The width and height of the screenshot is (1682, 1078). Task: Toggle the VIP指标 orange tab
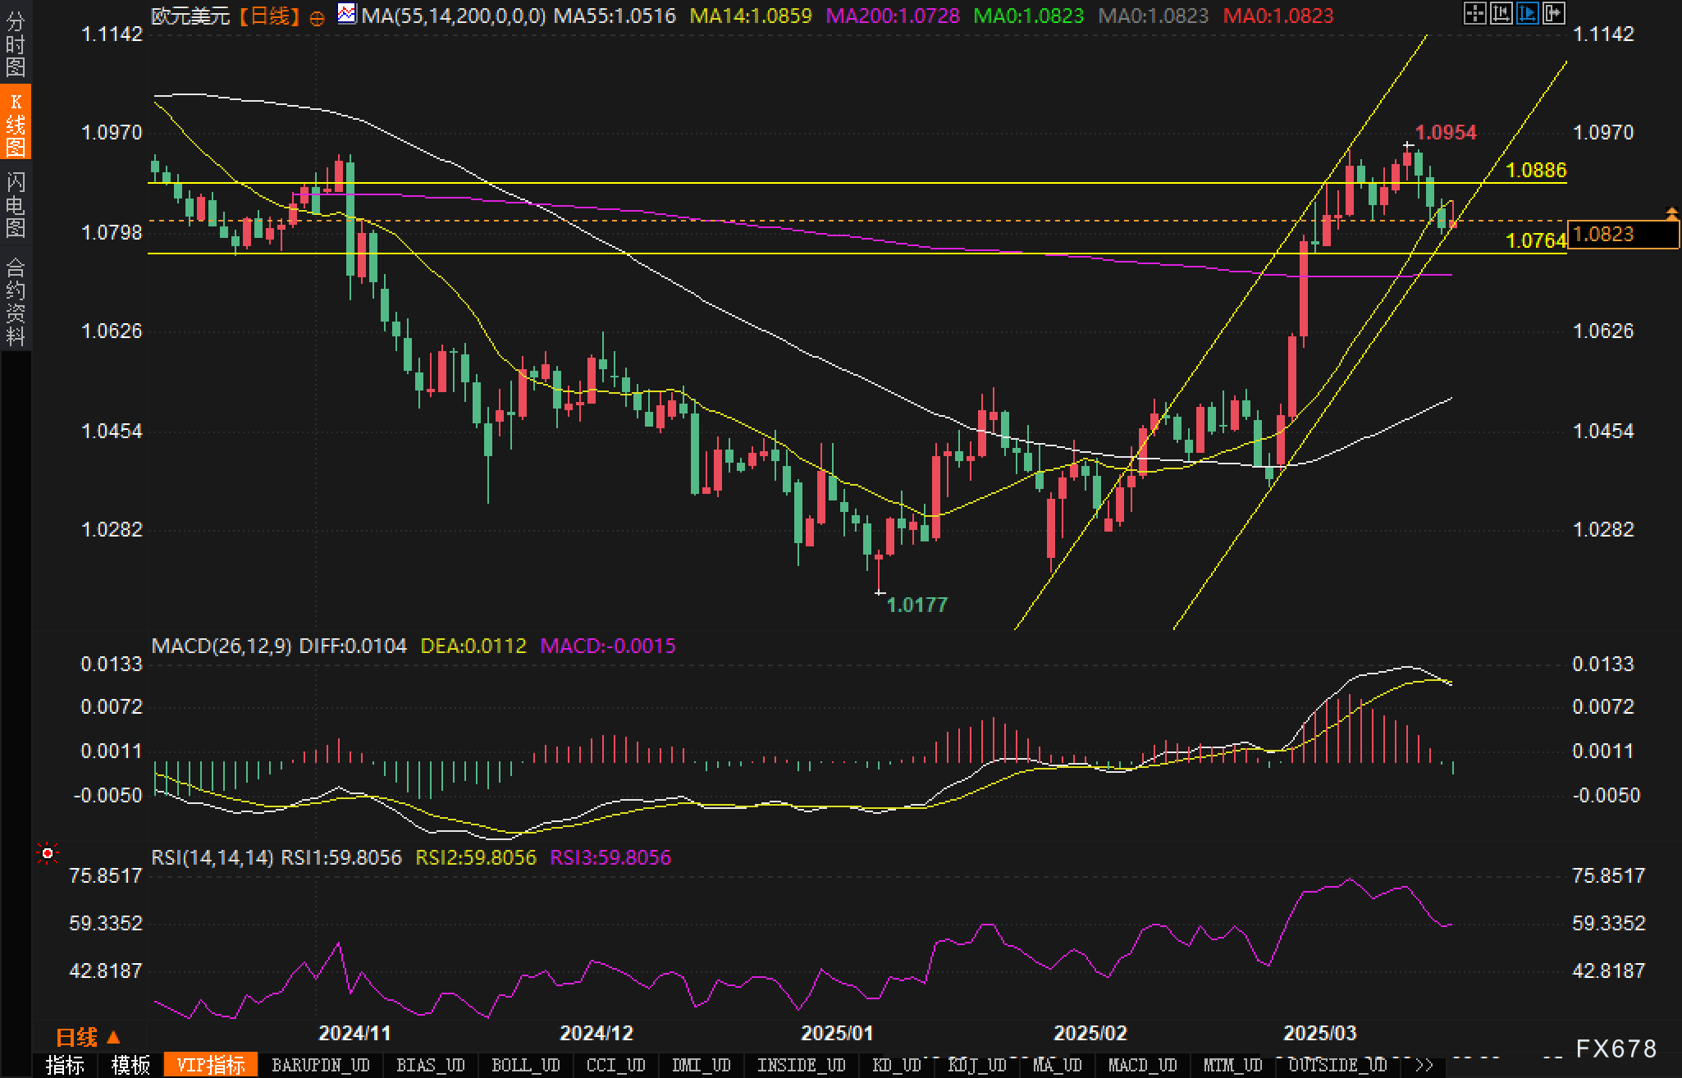(x=211, y=1065)
